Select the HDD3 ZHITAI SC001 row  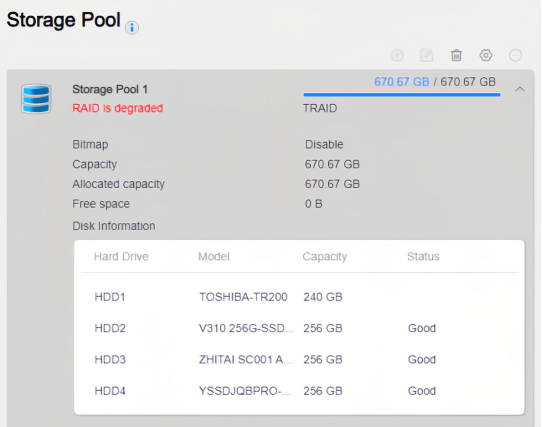click(x=299, y=359)
